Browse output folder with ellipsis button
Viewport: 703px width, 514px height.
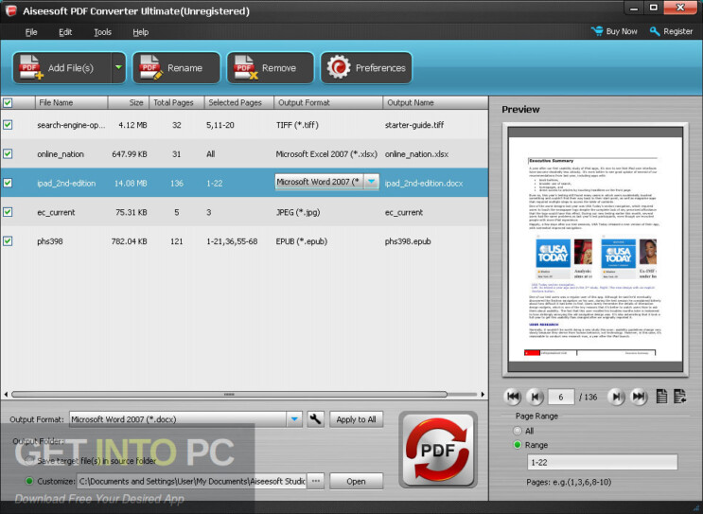pyautogui.click(x=316, y=481)
